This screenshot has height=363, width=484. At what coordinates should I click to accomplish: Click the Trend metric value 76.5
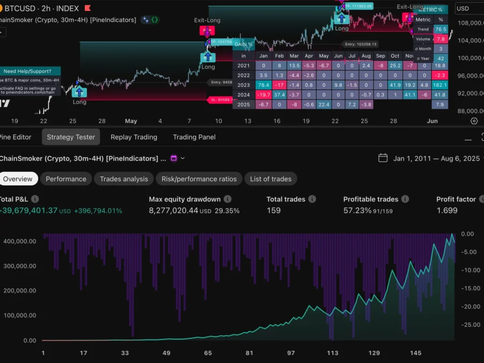pyautogui.click(x=440, y=30)
